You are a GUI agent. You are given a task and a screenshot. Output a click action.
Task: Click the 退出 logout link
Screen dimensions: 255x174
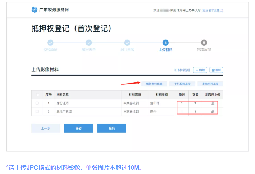[219, 10]
